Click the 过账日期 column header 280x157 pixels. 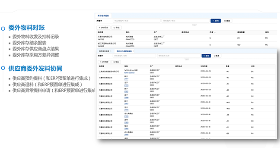click(x=204, y=66)
